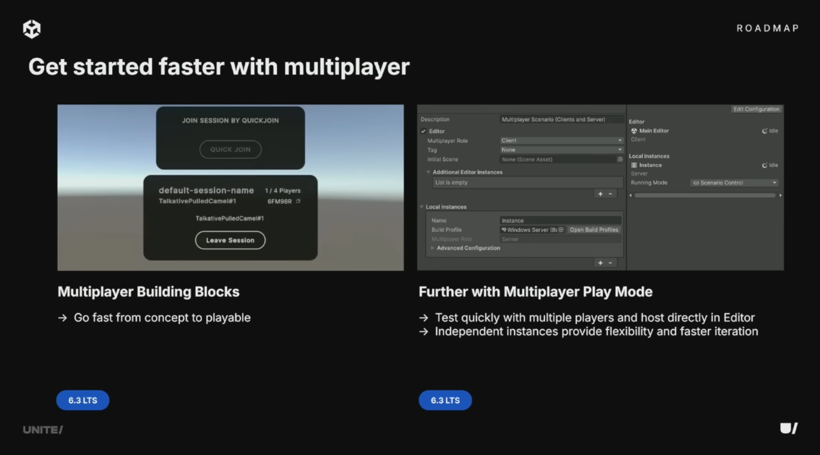Copy the session code beside 6FM98R
Screen dimensions: 820x455
coord(298,201)
